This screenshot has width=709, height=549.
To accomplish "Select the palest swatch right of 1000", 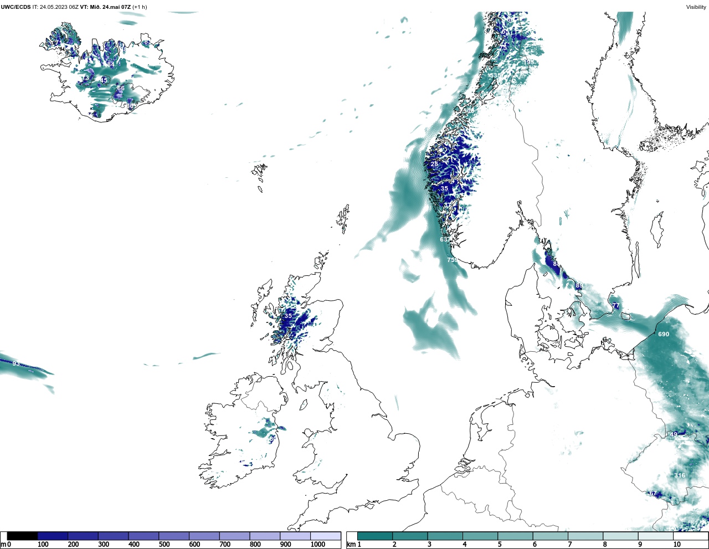I will point(326,536).
